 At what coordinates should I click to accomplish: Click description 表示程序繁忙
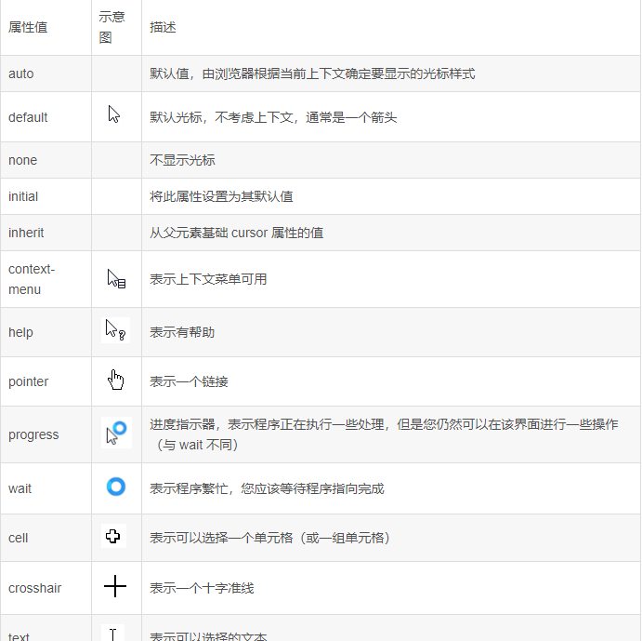click(x=267, y=488)
